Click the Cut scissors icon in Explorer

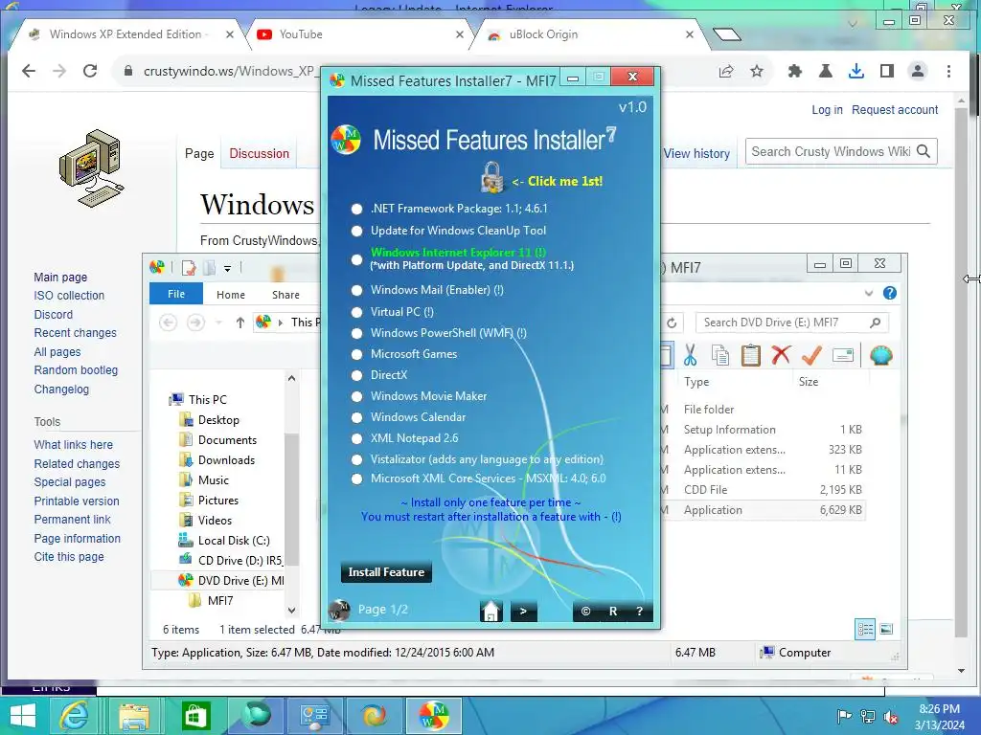[x=690, y=355]
